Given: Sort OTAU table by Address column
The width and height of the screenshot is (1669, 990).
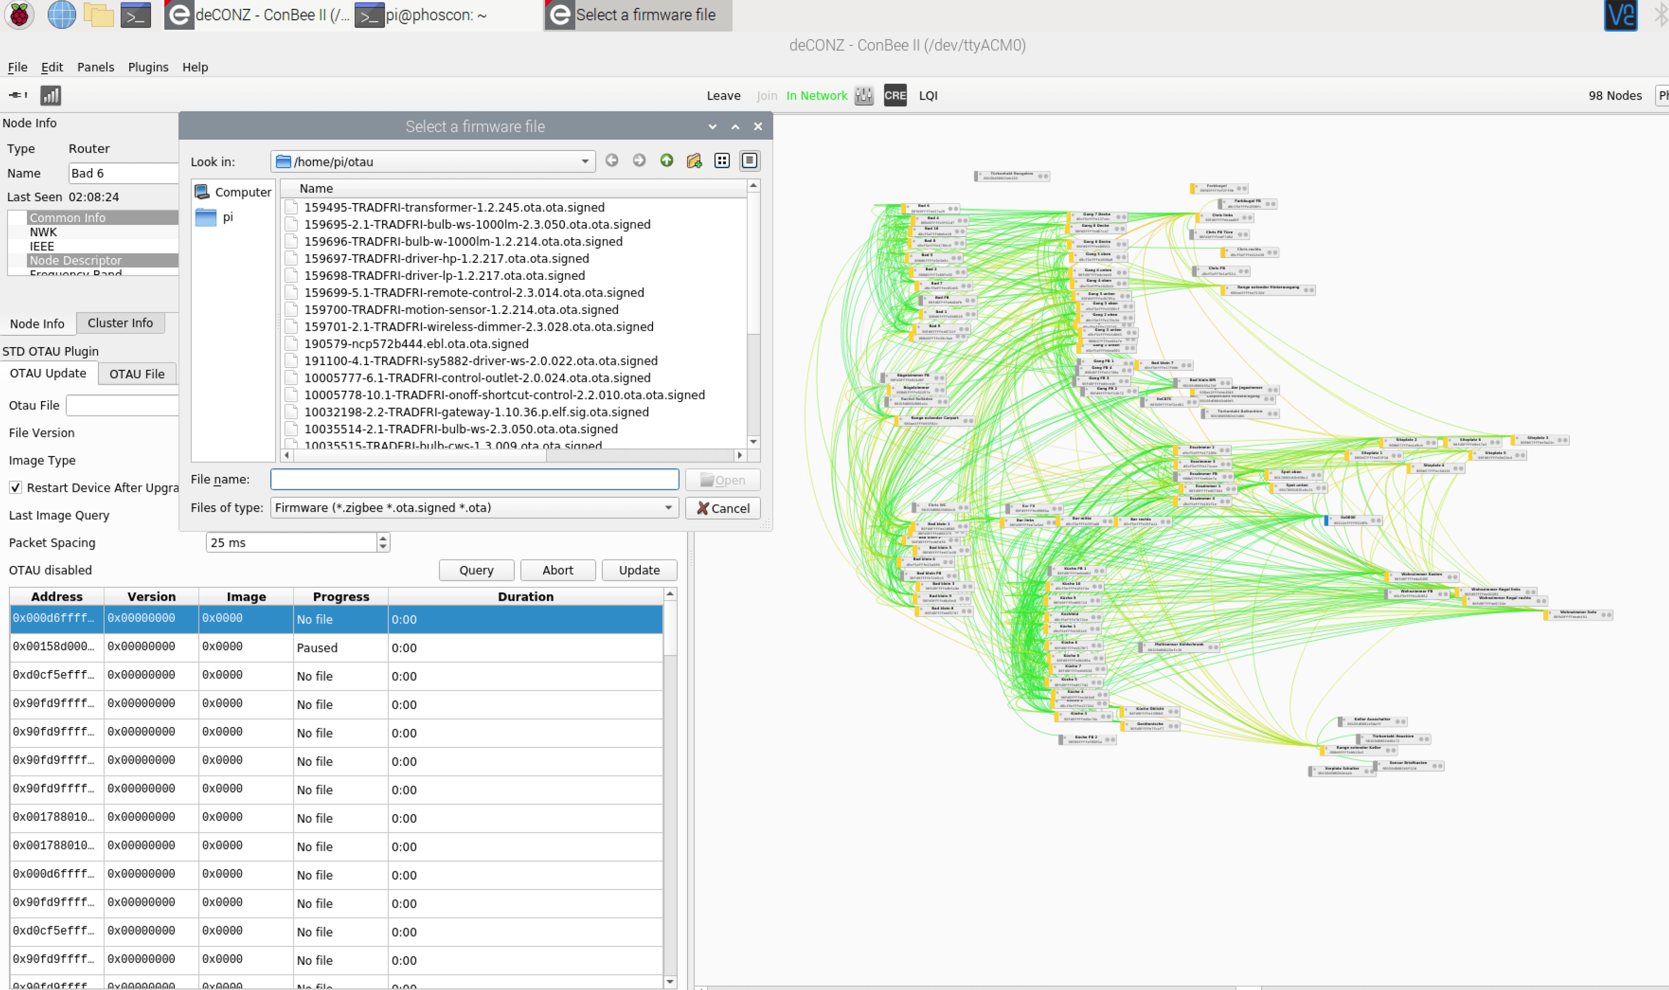Looking at the screenshot, I should point(56,596).
